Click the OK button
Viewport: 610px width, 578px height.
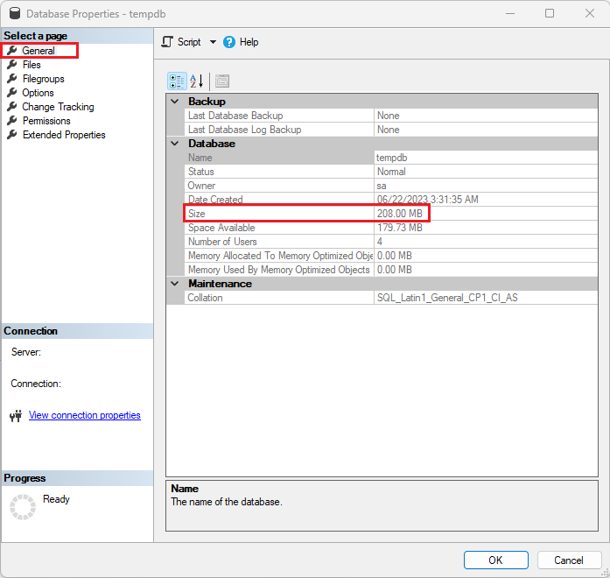tap(495, 560)
